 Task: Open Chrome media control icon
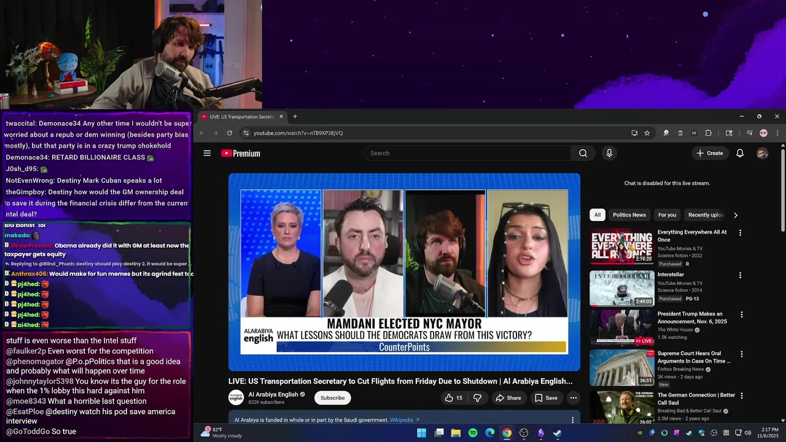[x=749, y=133]
